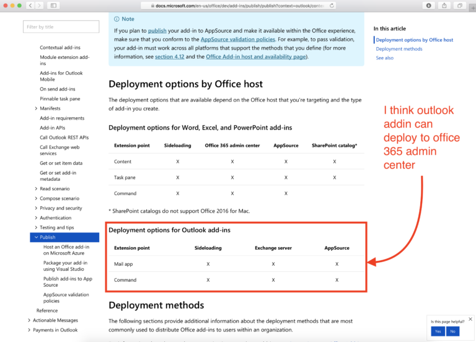Click No on page helpful prompt
The image size is (476, 342).
pos(452,331)
